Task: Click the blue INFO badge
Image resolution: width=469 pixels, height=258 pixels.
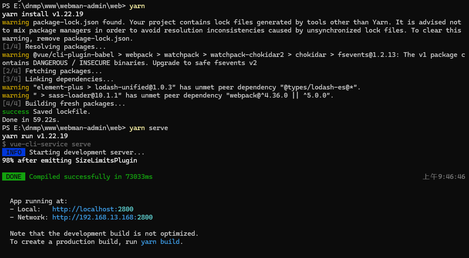Action: click(x=14, y=152)
